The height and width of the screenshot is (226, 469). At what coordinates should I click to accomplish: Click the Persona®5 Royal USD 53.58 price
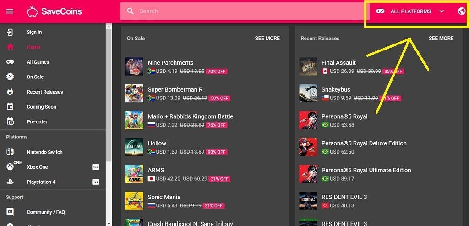[342, 125]
